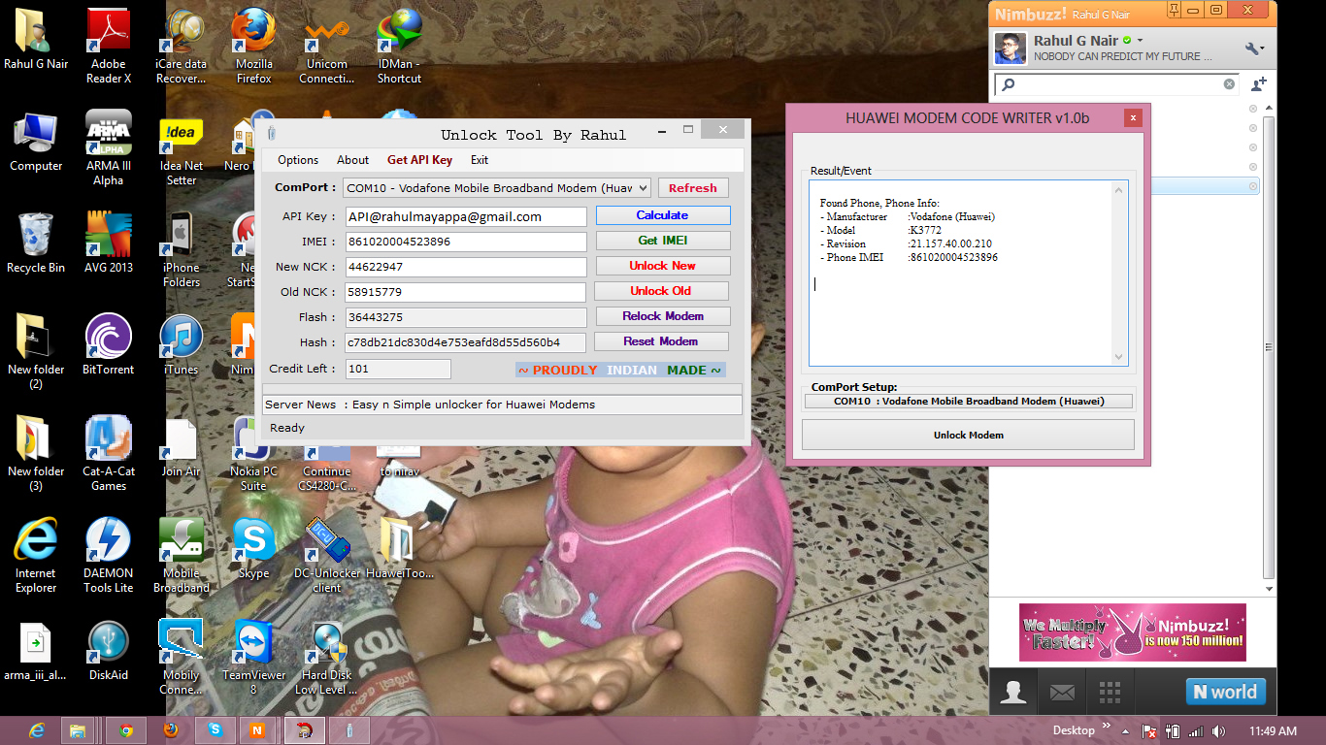
Task: Click Nimbuzz add contact icon
Action: 1259,84
